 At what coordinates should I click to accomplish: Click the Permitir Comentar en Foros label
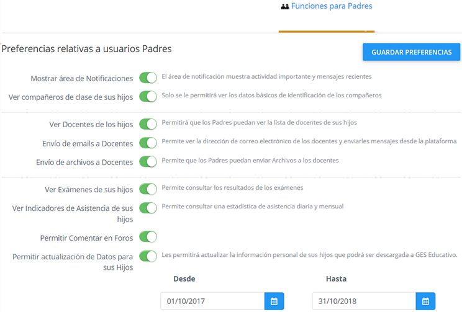[88, 238]
